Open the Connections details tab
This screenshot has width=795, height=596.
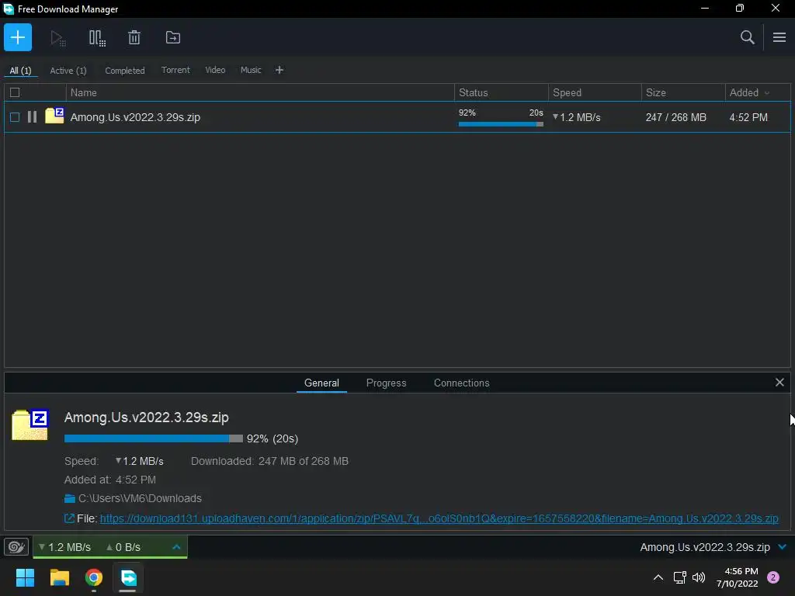tap(461, 383)
